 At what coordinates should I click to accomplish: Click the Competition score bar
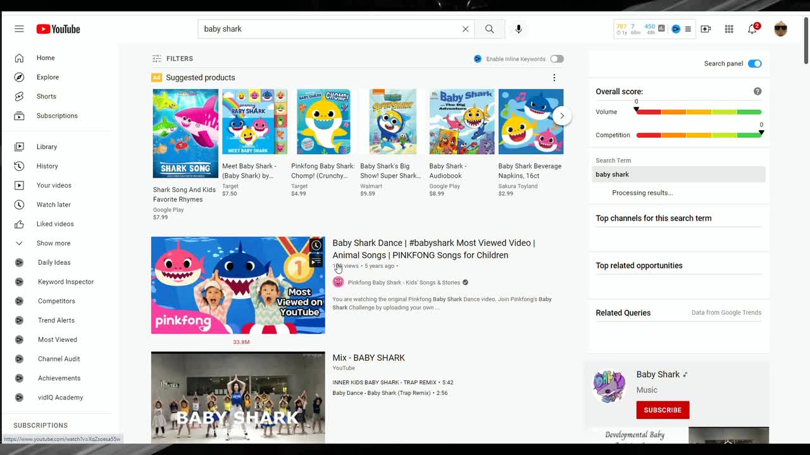pyautogui.click(x=699, y=135)
